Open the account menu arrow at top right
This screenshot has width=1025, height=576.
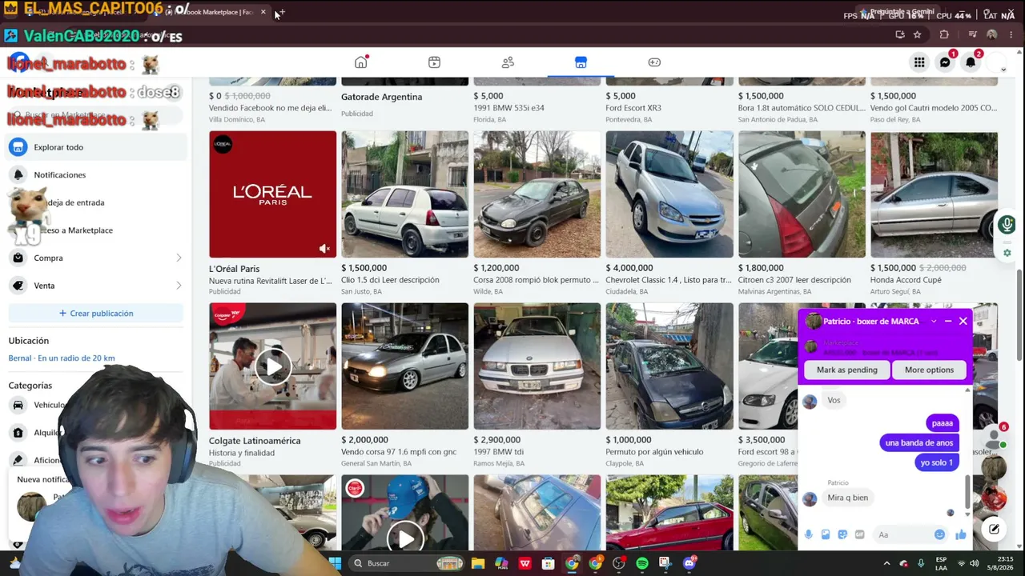(1003, 70)
